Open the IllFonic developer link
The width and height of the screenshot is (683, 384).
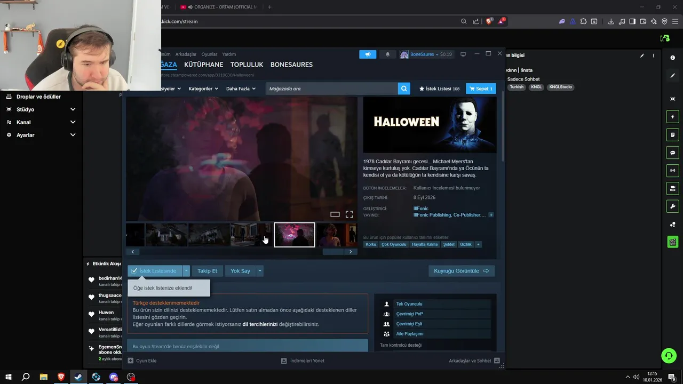[x=421, y=209]
